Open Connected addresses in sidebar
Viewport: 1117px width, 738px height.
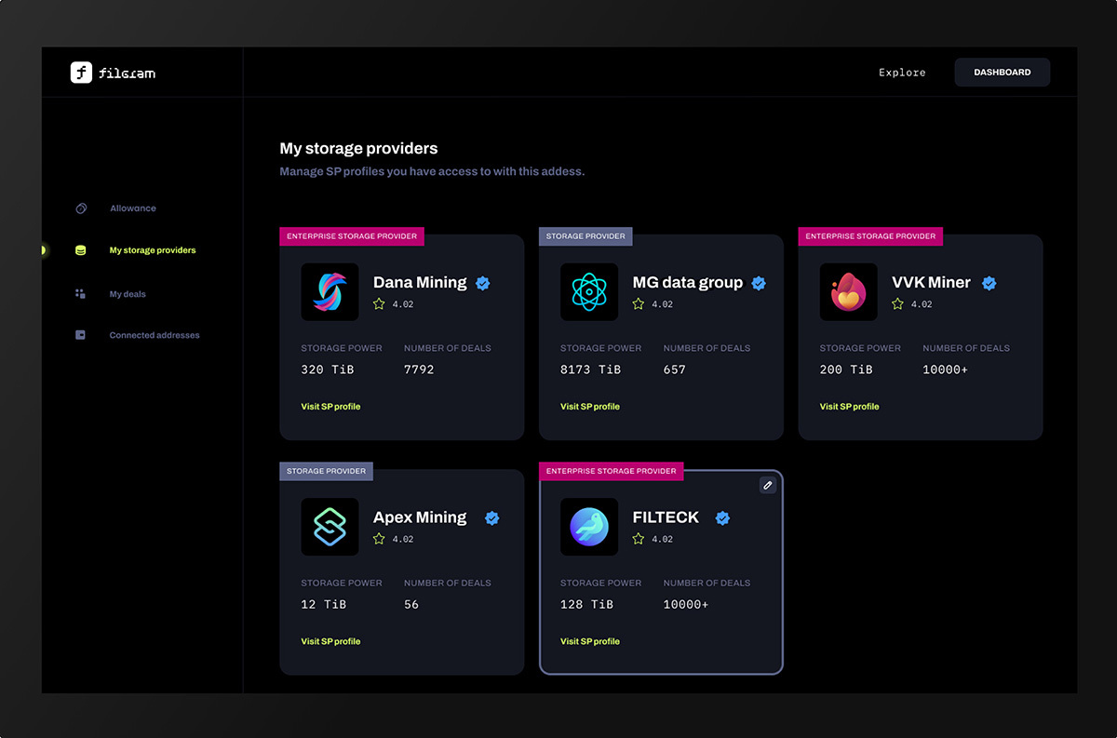155,335
